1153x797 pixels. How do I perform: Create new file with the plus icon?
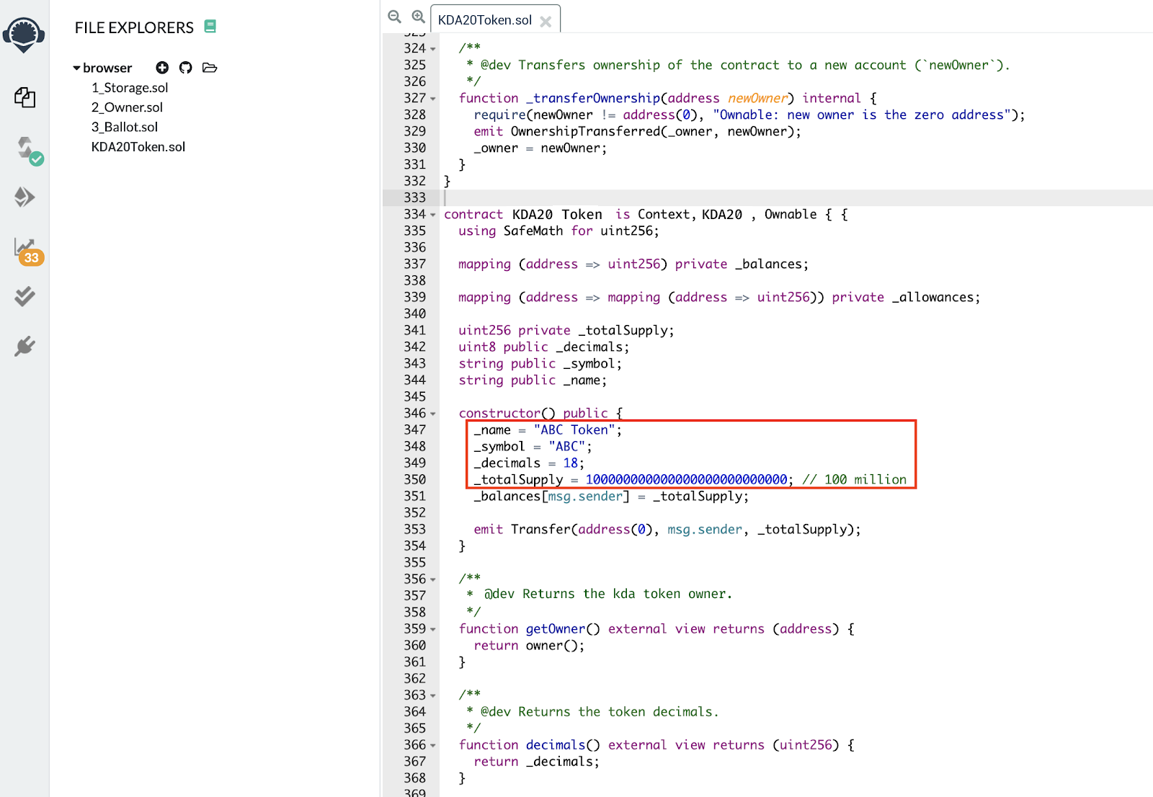(x=162, y=68)
